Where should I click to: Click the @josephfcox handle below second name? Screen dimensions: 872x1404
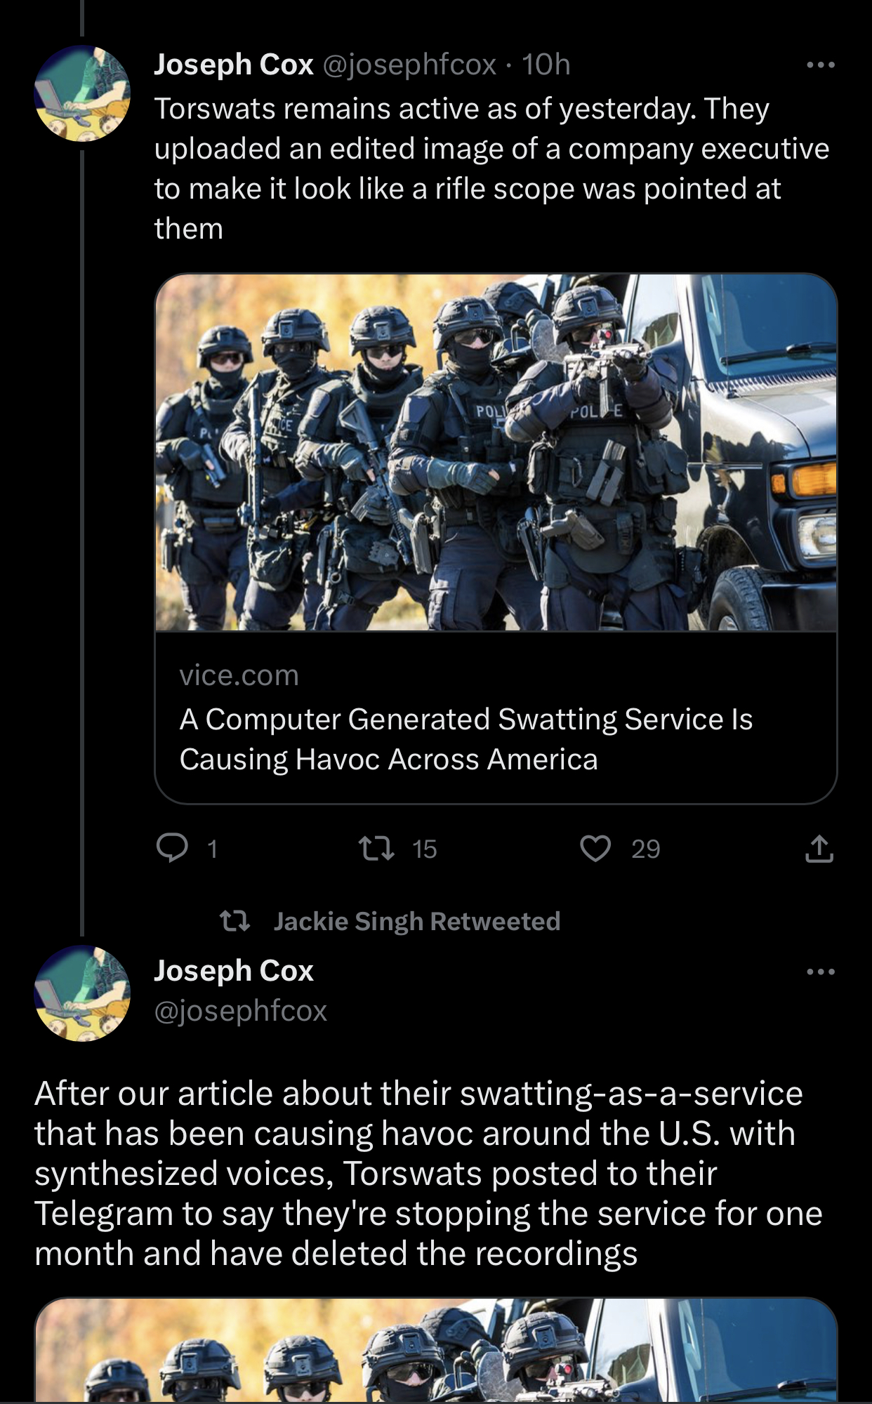[241, 1011]
